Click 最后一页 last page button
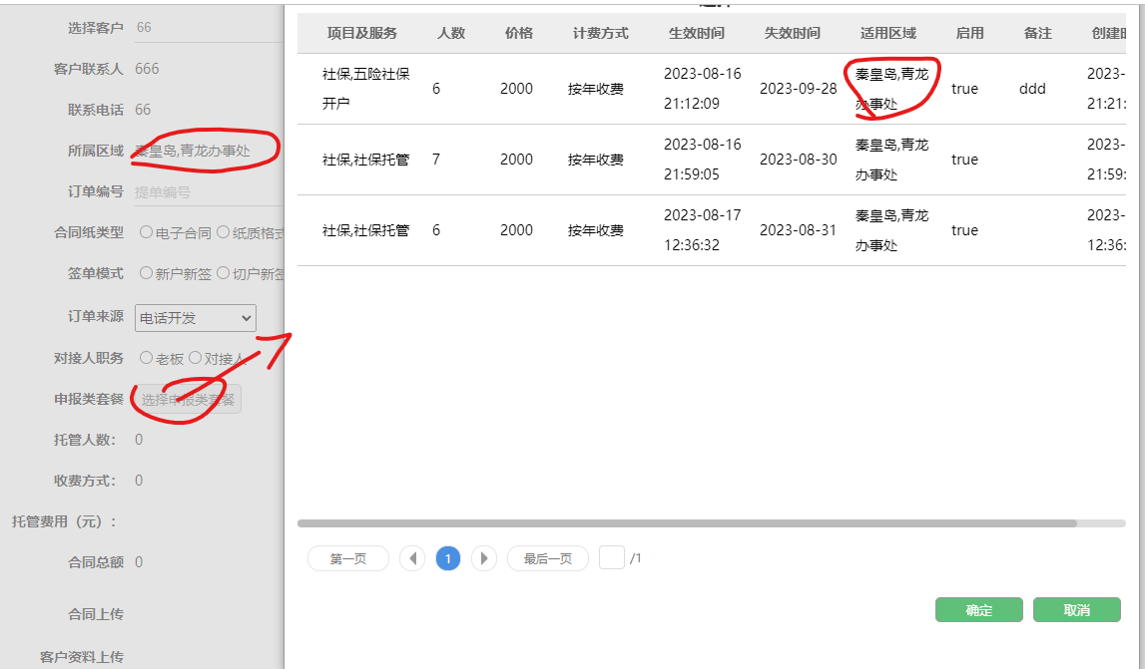 [548, 559]
